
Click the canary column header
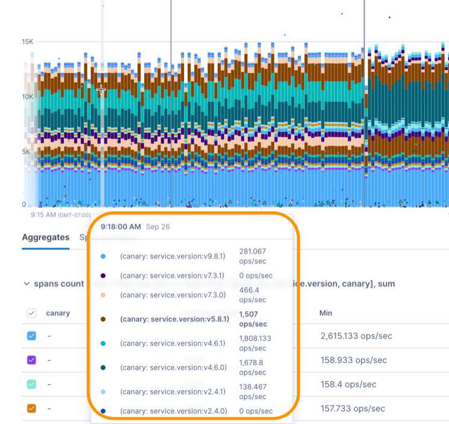tap(58, 313)
